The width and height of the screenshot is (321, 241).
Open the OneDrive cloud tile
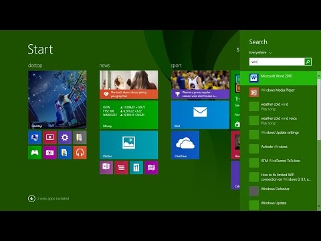(x=185, y=145)
